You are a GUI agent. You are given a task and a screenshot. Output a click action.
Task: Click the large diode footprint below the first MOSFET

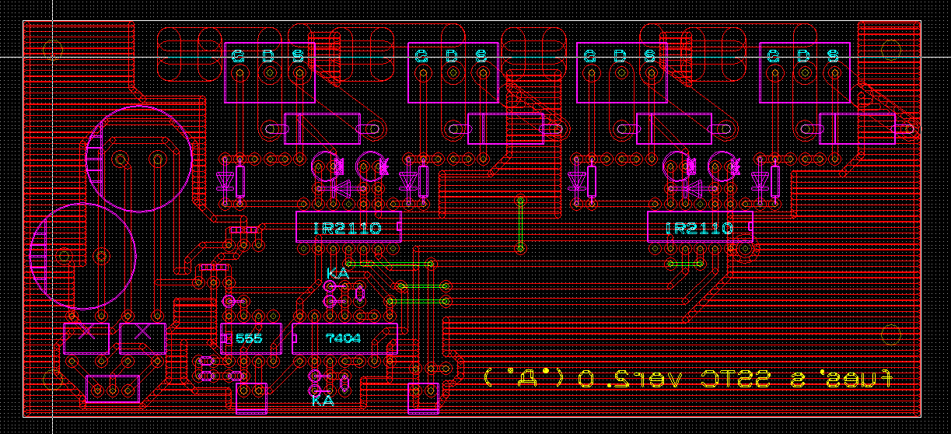tap(322, 128)
